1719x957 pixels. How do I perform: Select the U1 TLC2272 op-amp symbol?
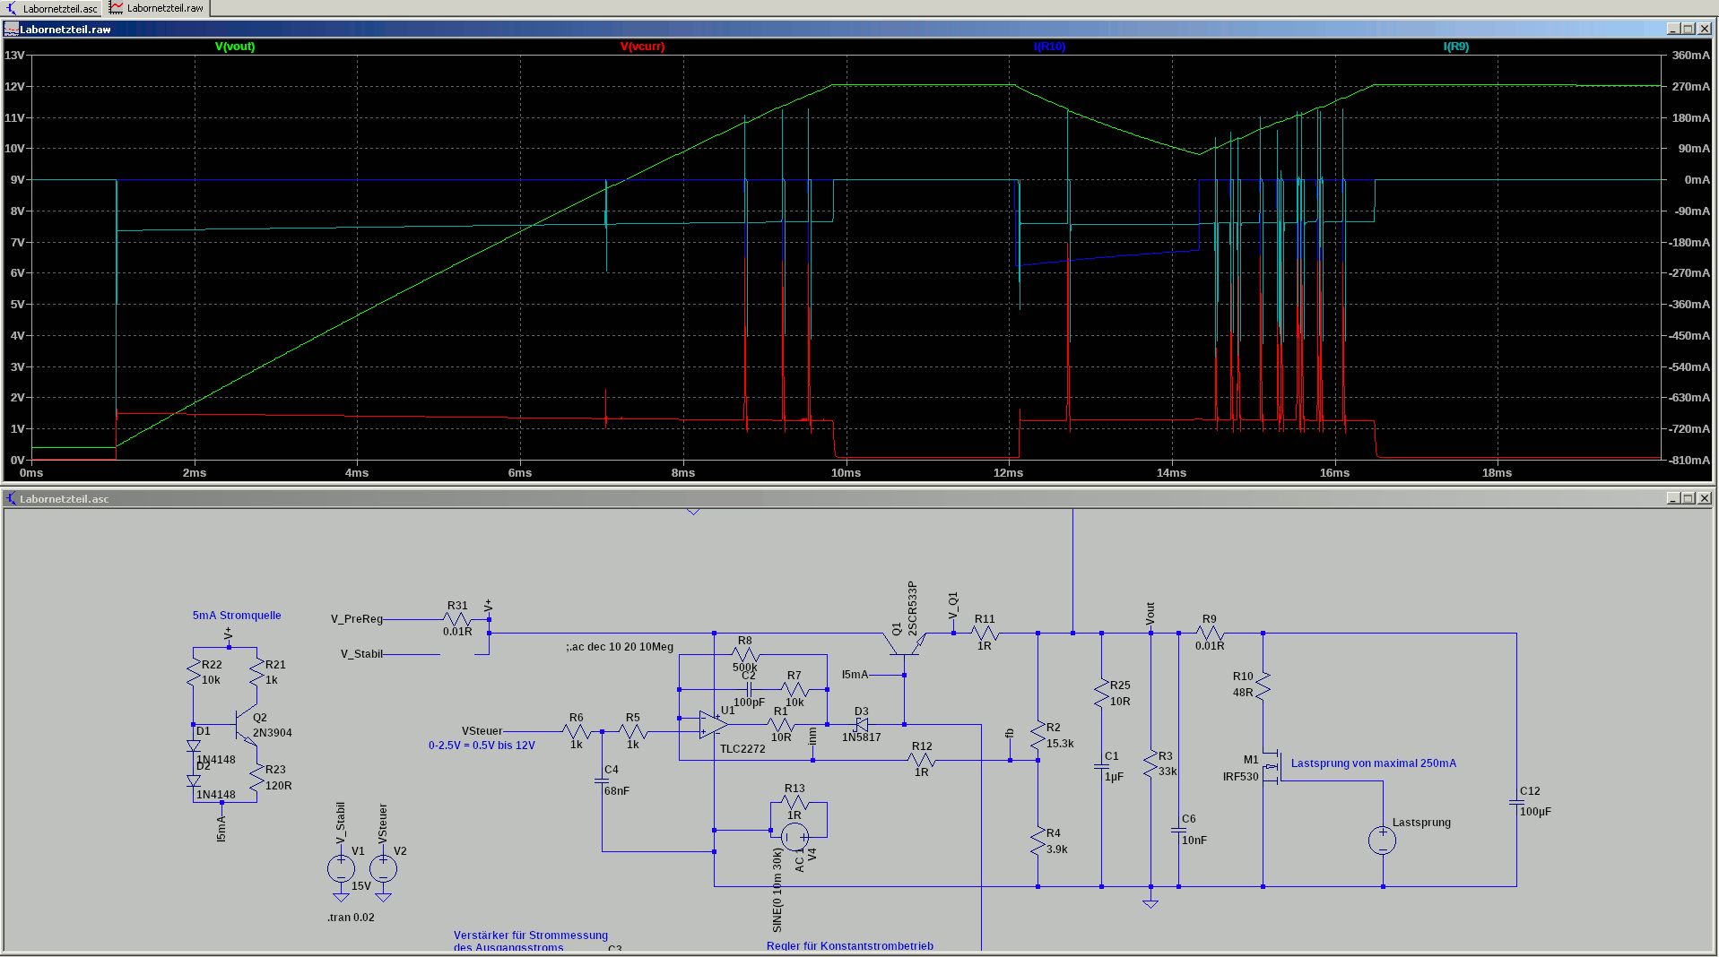pyautogui.click(x=713, y=724)
